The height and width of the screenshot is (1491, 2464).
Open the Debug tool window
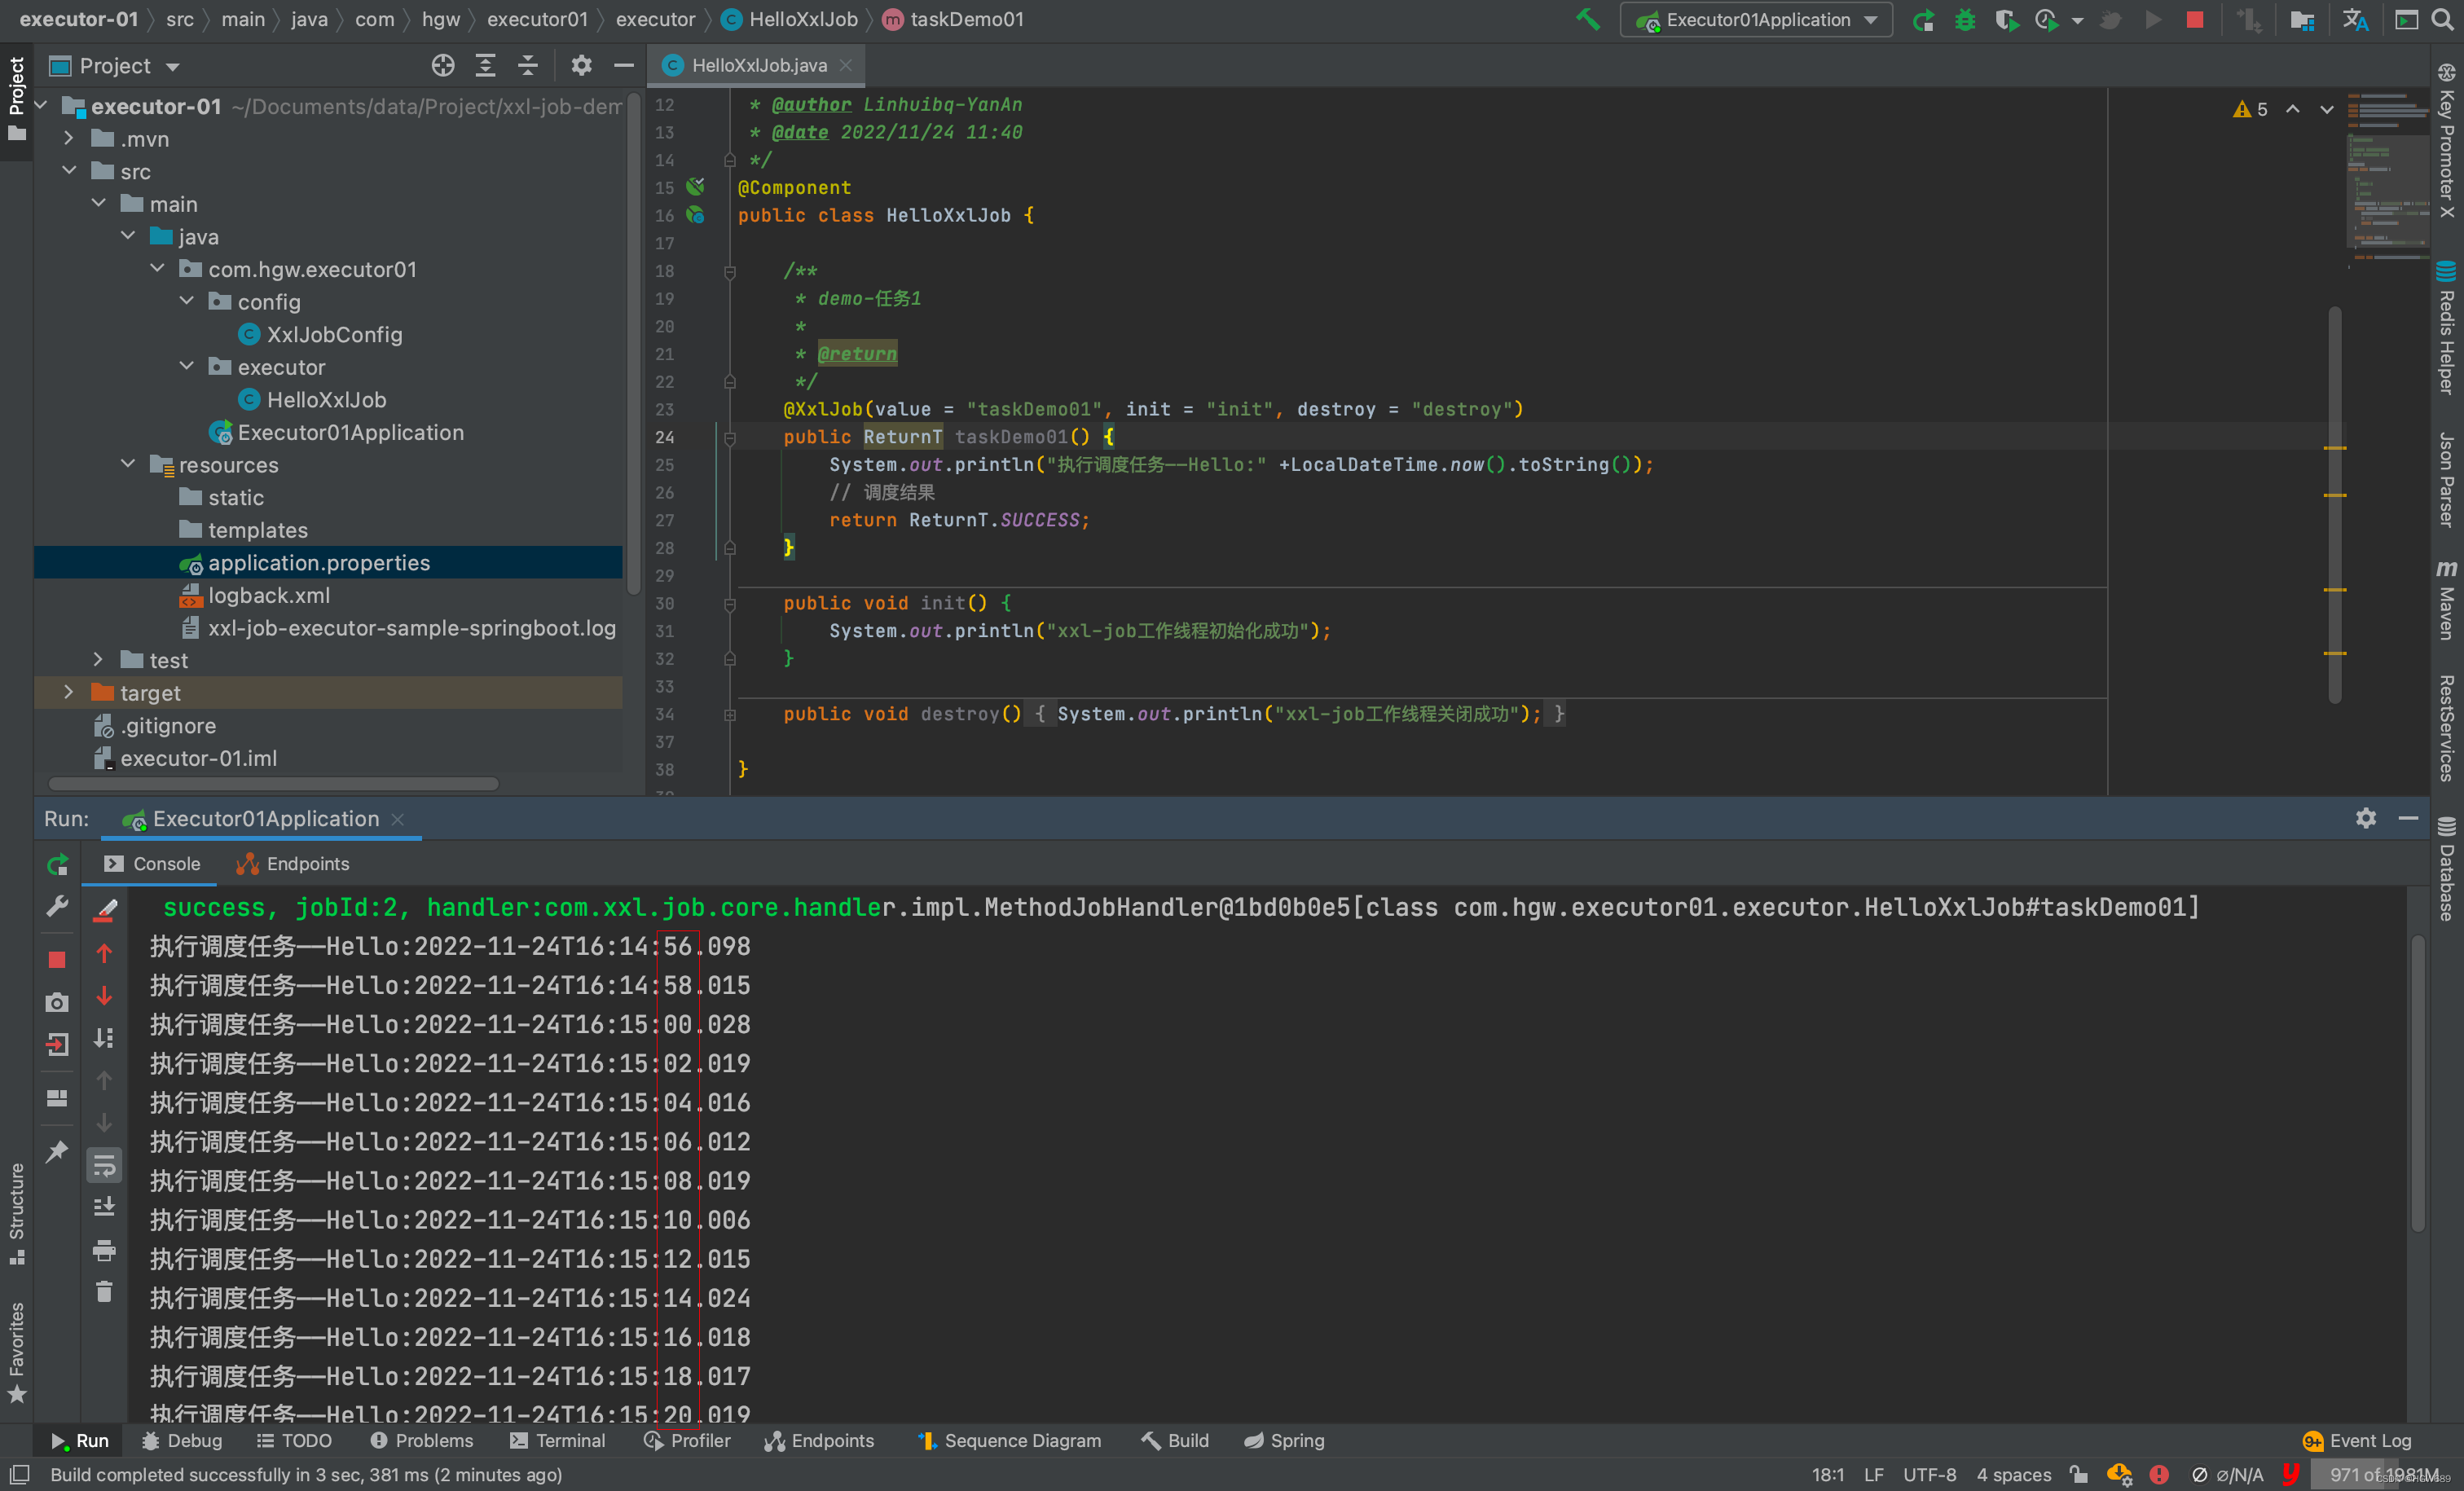pyautogui.click(x=181, y=1440)
